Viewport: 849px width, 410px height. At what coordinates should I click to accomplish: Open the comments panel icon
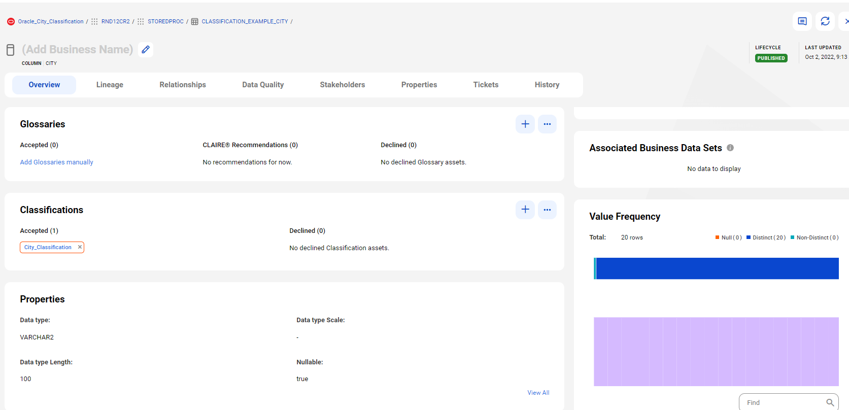point(802,21)
